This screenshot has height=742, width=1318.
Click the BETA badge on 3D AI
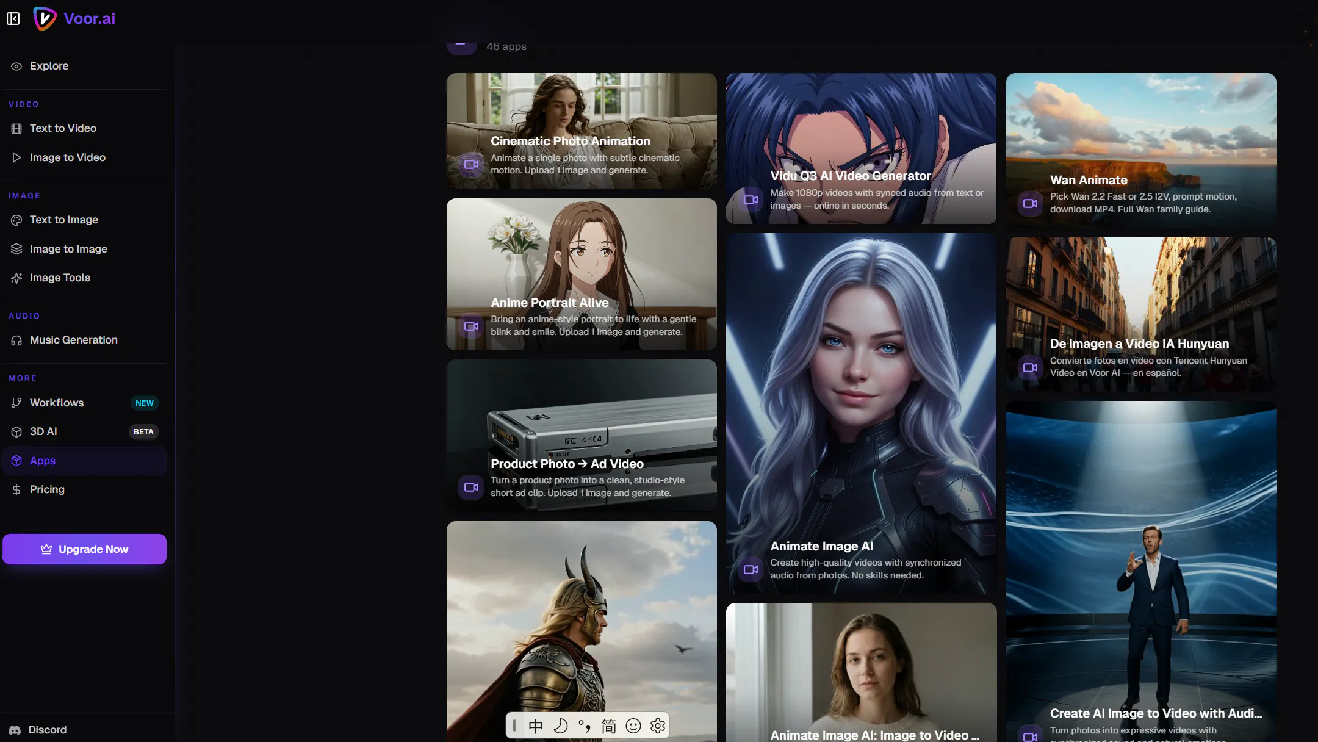[x=144, y=431]
